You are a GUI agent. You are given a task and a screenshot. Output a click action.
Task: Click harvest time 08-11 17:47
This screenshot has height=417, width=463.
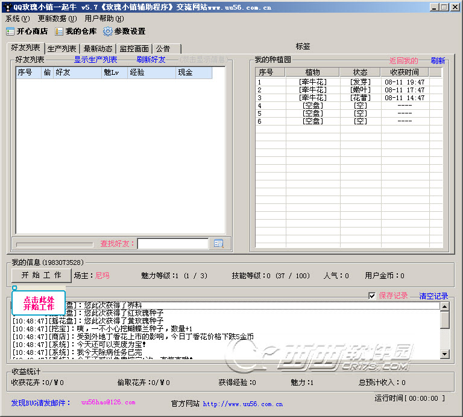pyautogui.click(x=405, y=90)
